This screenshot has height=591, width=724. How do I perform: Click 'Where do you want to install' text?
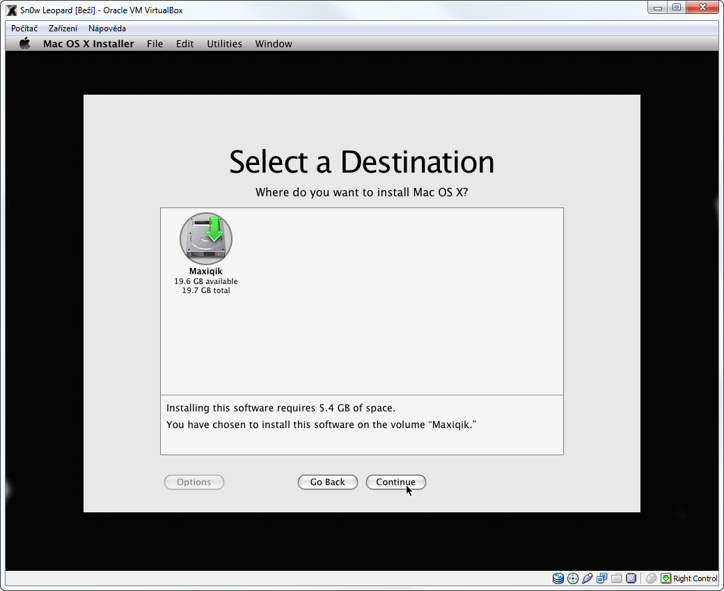click(361, 192)
